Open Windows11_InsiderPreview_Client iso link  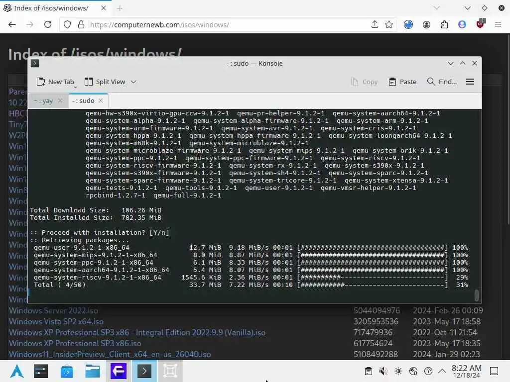tap(110, 354)
